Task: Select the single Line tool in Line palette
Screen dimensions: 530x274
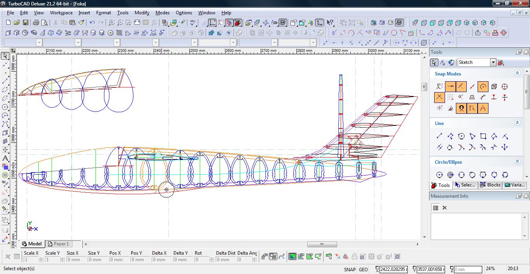Action: pyautogui.click(x=439, y=136)
